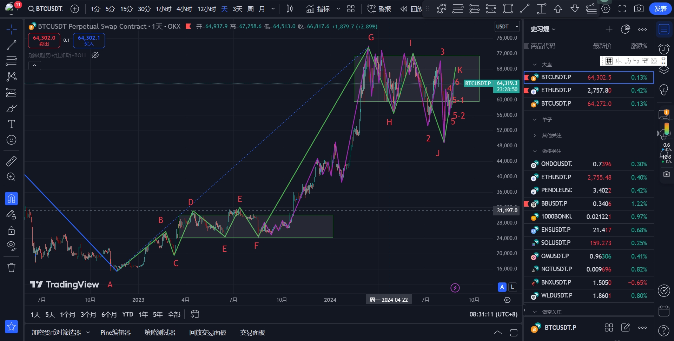The height and width of the screenshot is (341, 674).
Task: Open time axis settings gear
Action: tap(507, 300)
